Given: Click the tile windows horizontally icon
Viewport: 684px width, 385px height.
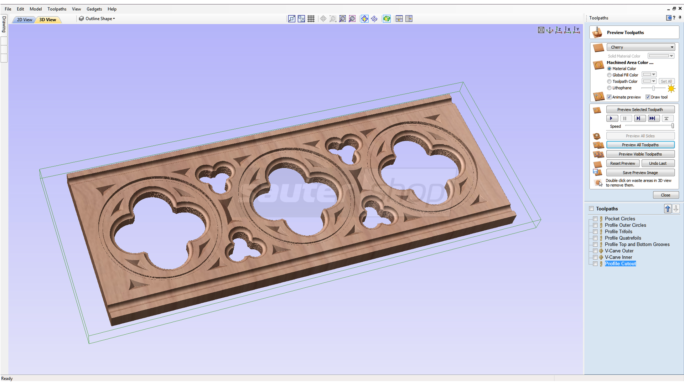Looking at the screenshot, I should [x=399, y=19].
